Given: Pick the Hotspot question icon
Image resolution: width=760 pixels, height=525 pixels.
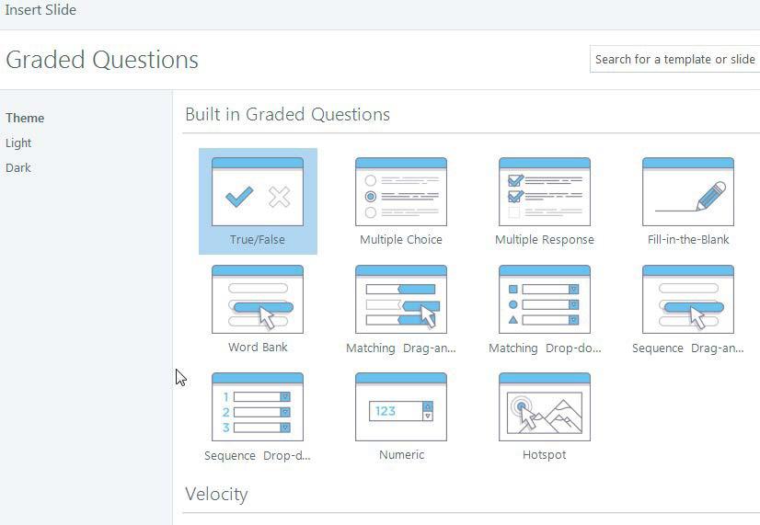Looking at the screenshot, I should pyautogui.click(x=545, y=407).
